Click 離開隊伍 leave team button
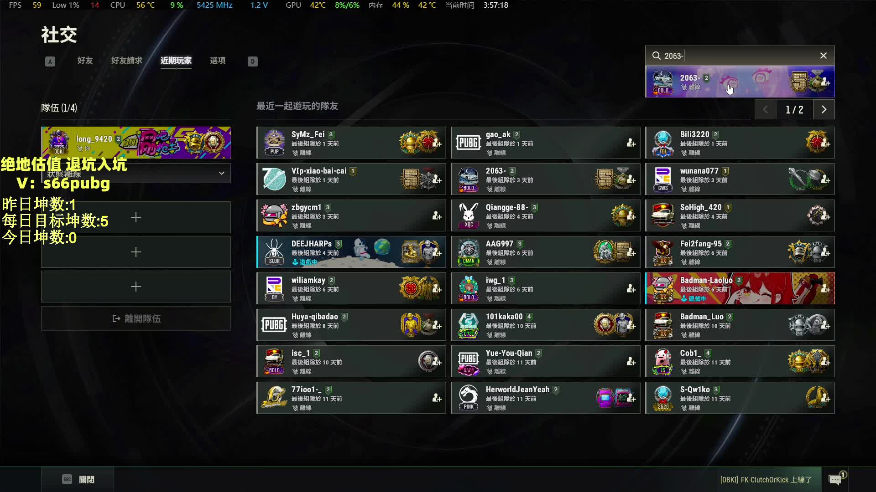Viewport: 876px width, 492px height. tap(136, 318)
